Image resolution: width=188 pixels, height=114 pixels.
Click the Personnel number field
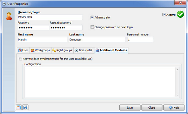[x=140, y=40]
